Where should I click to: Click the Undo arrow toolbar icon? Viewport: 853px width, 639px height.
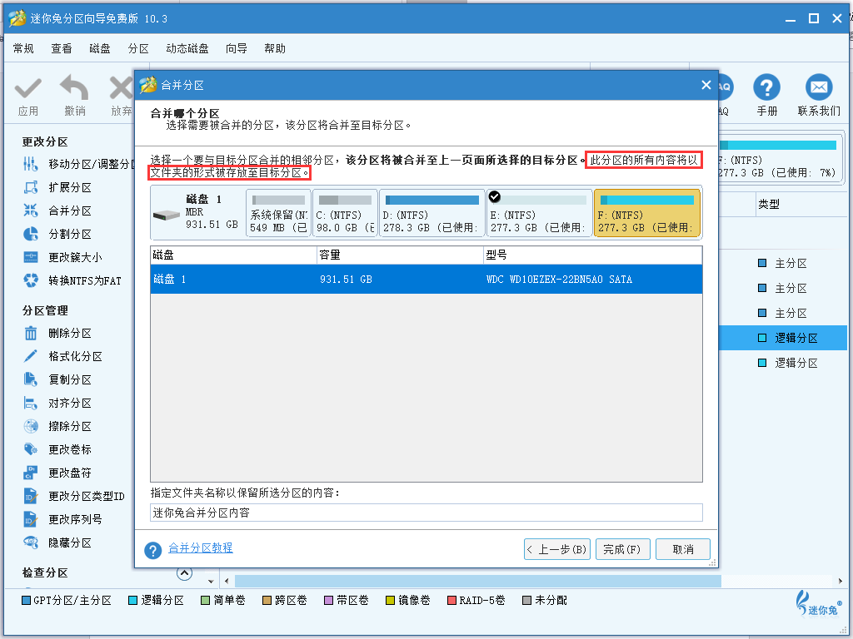pyautogui.click(x=74, y=87)
